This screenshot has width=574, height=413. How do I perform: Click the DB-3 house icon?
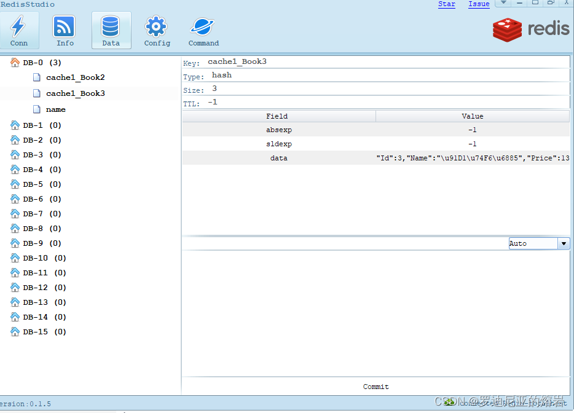15,154
